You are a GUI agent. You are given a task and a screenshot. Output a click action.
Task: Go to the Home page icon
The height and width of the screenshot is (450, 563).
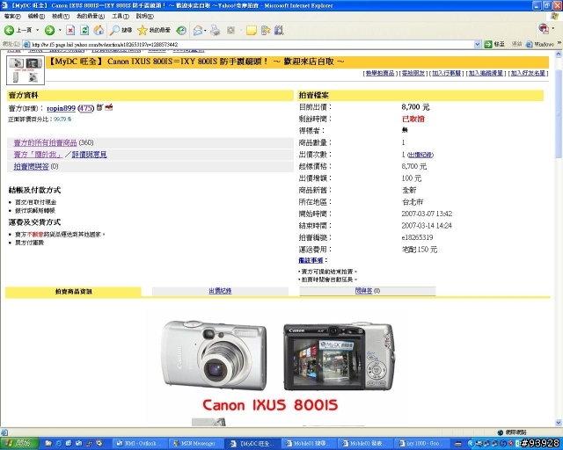[99, 30]
